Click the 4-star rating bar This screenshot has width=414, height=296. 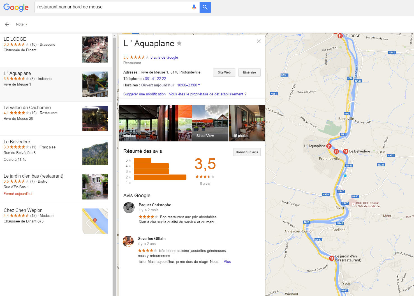tap(151, 166)
